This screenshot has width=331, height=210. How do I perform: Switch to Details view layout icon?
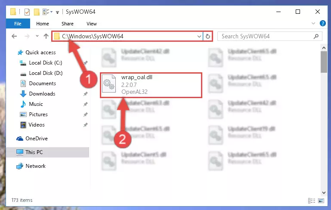[x=312, y=201]
